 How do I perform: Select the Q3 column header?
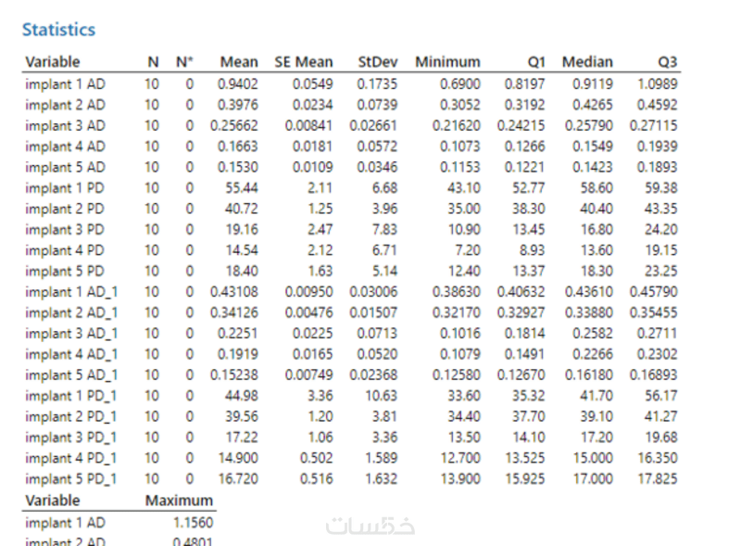(x=667, y=62)
